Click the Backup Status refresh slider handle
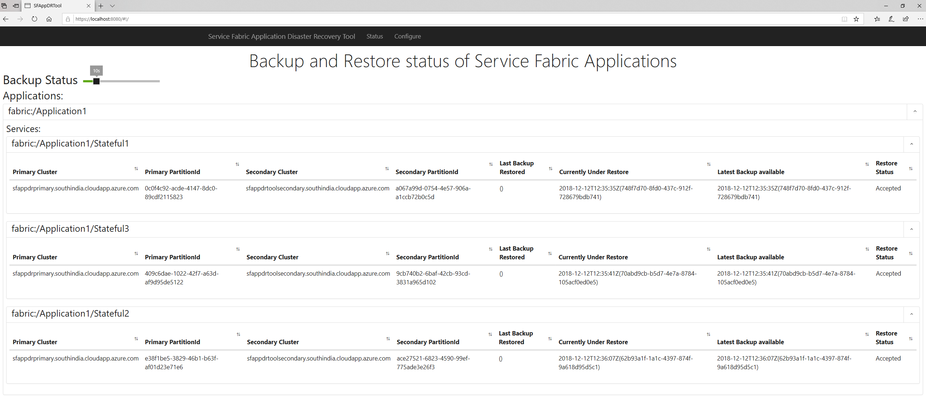This screenshot has height=412, width=926. 96,81
